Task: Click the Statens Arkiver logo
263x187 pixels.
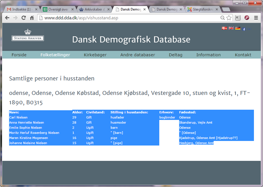Action: [28, 35]
